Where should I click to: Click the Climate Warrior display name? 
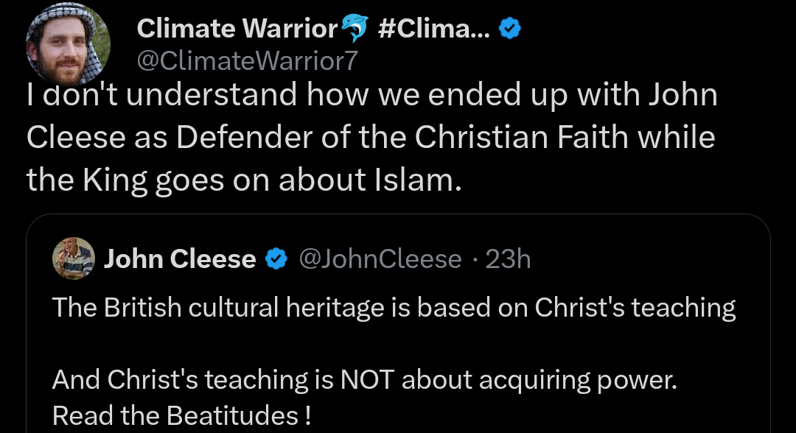point(237,28)
